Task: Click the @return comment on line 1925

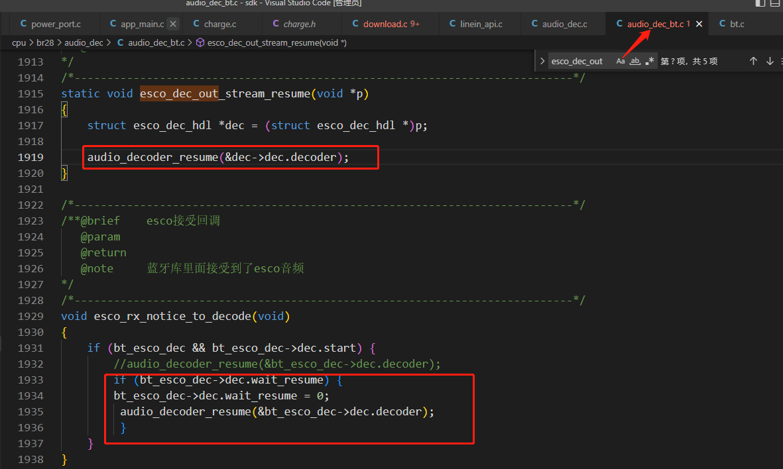Action: point(103,252)
